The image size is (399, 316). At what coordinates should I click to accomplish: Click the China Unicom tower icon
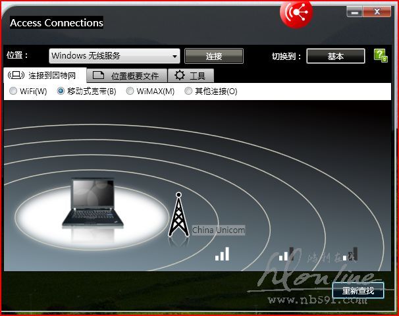176,215
